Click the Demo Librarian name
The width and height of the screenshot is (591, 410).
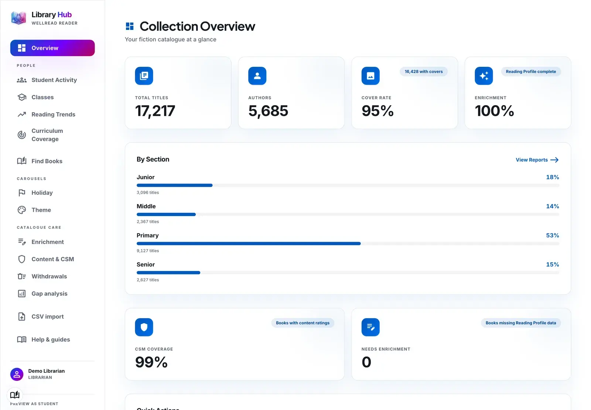pyautogui.click(x=47, y=371)
